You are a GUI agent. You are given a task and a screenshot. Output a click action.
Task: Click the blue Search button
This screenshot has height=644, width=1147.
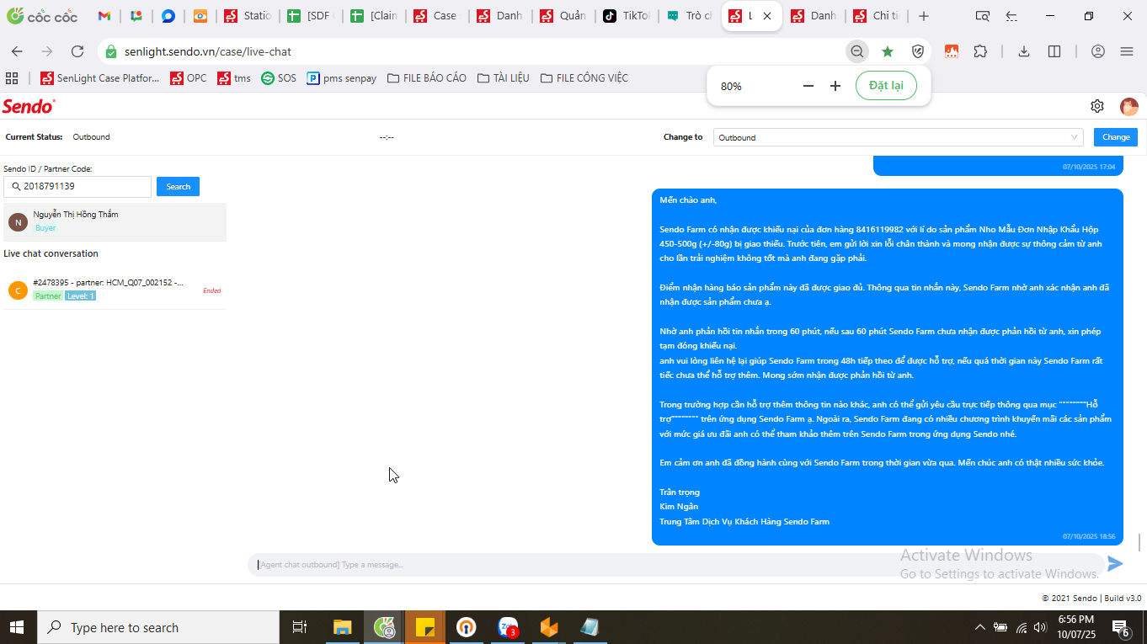(x=178, y=187)
